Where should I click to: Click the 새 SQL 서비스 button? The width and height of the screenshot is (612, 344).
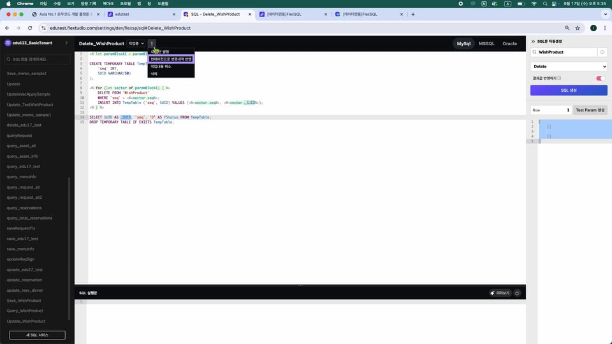tap(37, 335)
